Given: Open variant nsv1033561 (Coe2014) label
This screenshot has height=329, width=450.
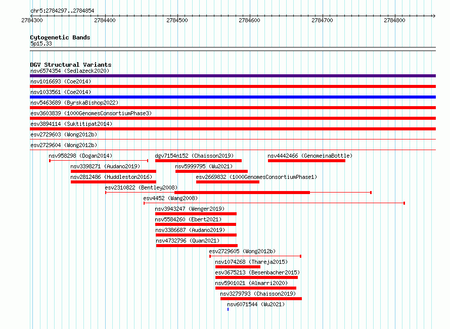Looking at the screenshot, I should click(x=61, y=92).
